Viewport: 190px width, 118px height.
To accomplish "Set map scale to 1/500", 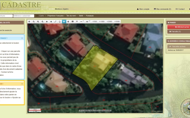I will 95,22.
